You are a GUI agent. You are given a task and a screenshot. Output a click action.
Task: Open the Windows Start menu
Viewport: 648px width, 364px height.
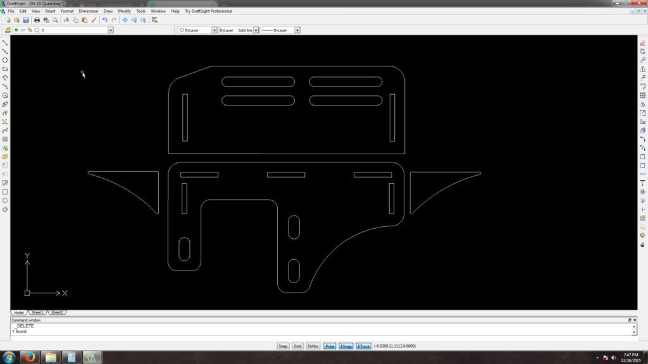[x=9, y=358]
